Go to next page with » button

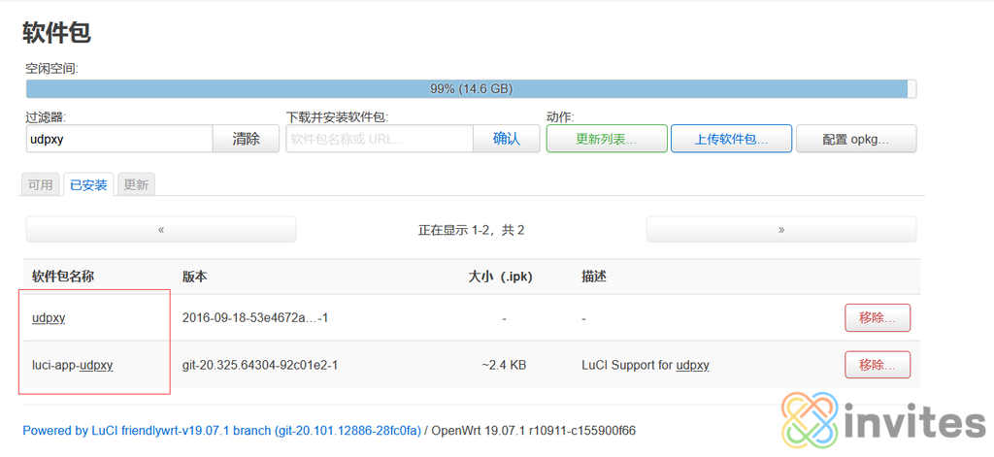pos(781,229)
